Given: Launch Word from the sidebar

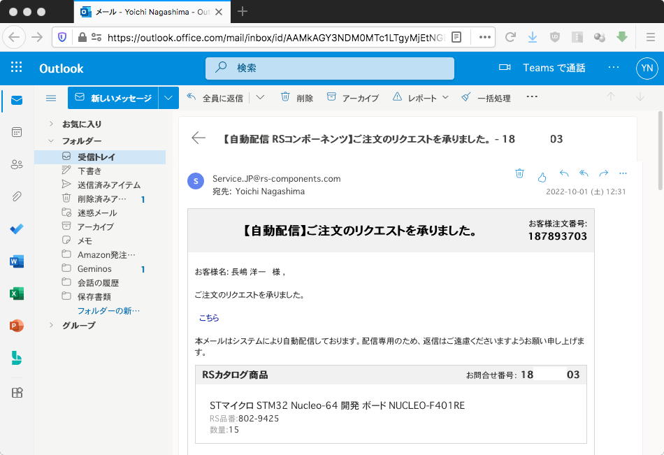Looking at the screenshot, I should 17,261.
